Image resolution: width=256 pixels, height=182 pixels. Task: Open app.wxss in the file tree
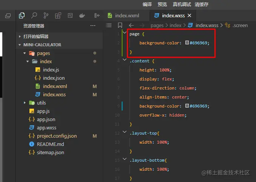[x=46, y=128]
